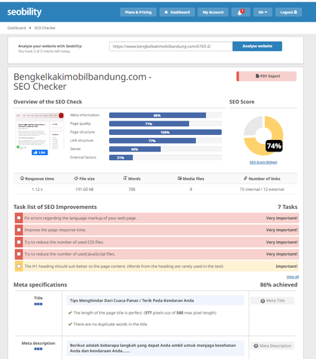Click the 74% SEO score donut chart
The image size is (316, 359).
pos(264,136)
